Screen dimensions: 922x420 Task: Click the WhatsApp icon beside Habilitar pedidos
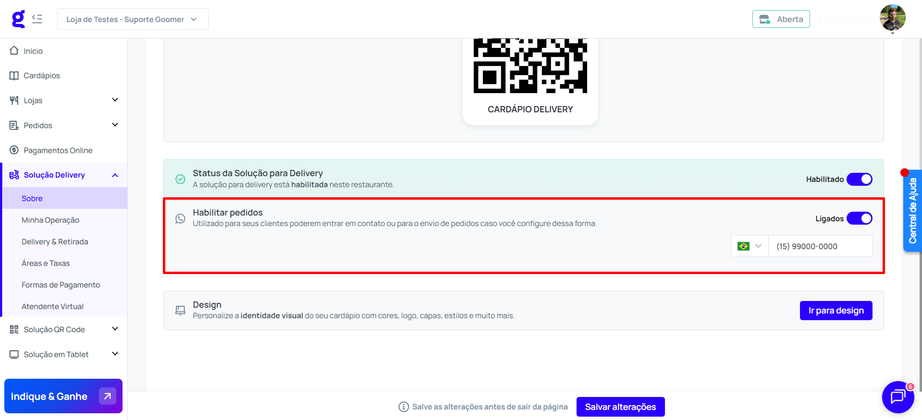pos(180,218)
